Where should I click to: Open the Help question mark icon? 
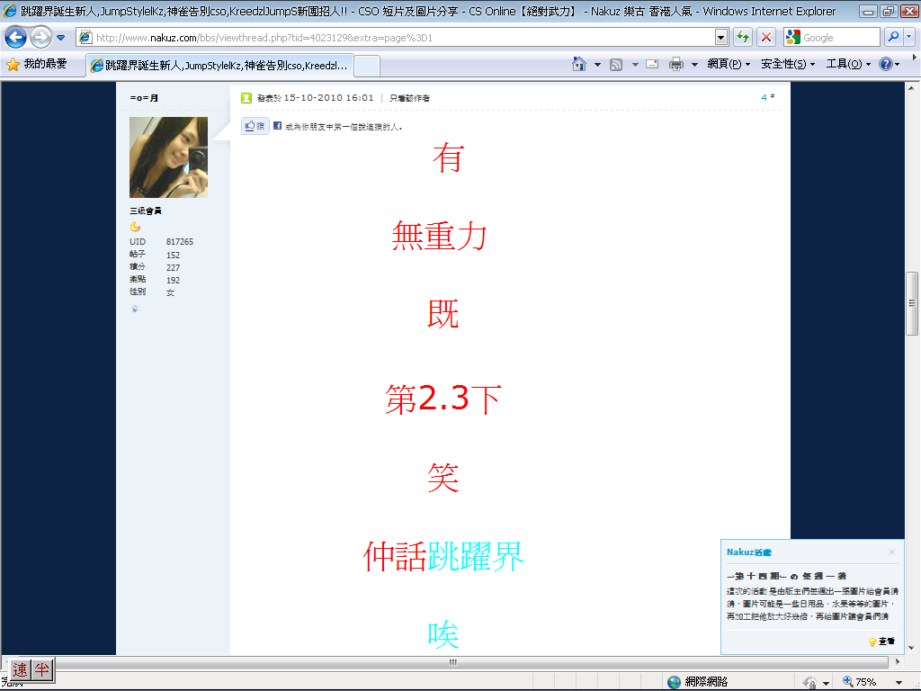[885, 65]
